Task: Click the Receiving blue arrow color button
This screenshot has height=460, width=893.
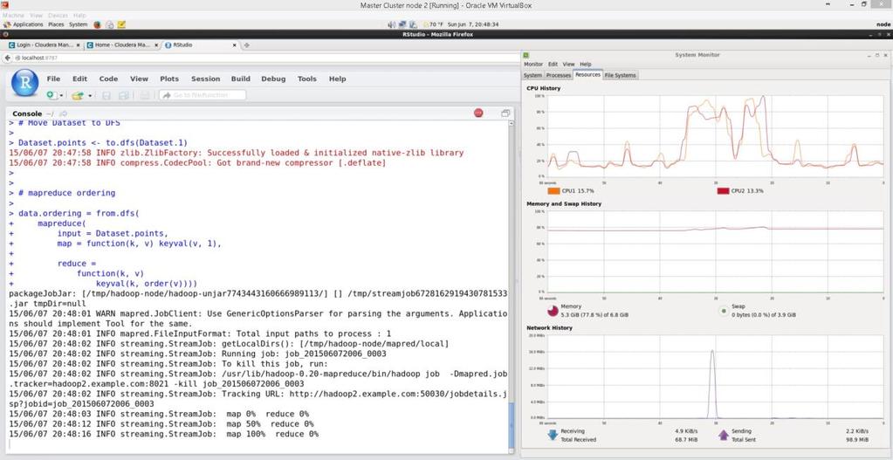Action: coord(552,435)
